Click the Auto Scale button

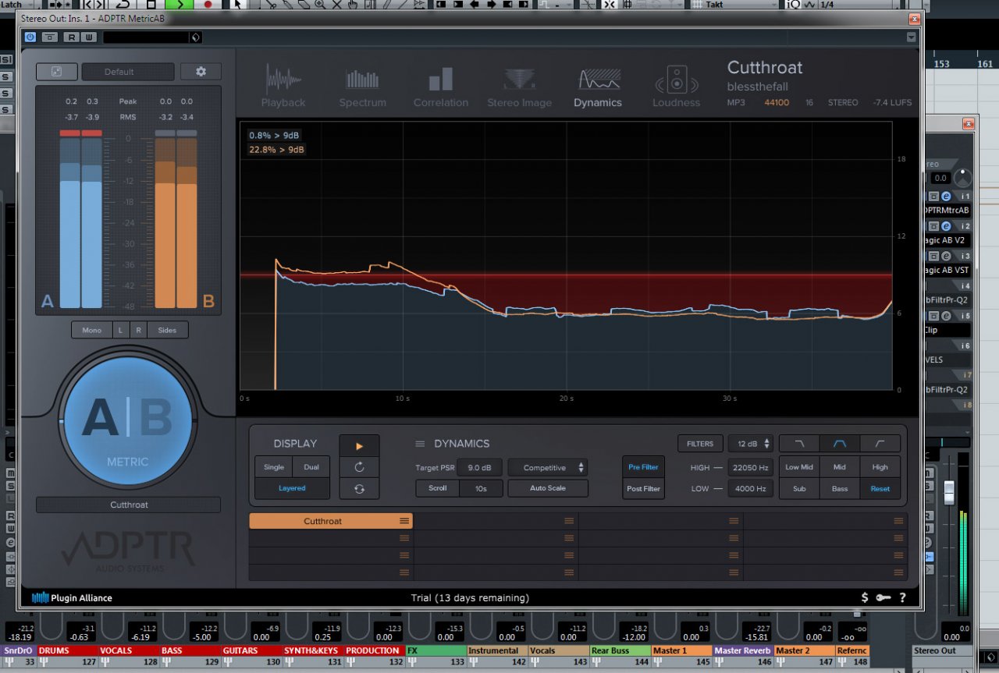point(548,488)
